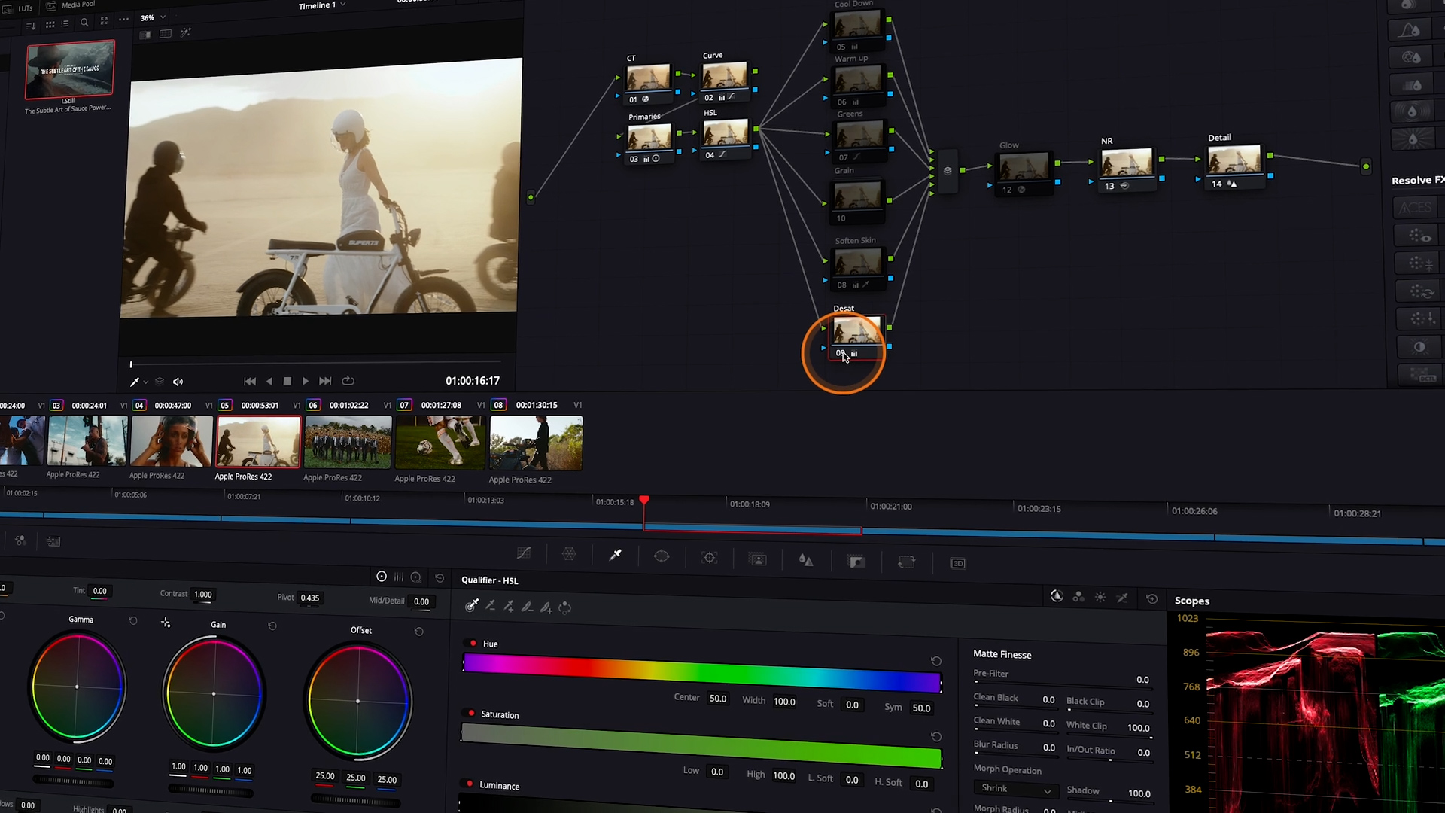1445x813 pixels.
Task: Open the Shrink morph operation dropdown
Action: click(x=1015, y=789)
